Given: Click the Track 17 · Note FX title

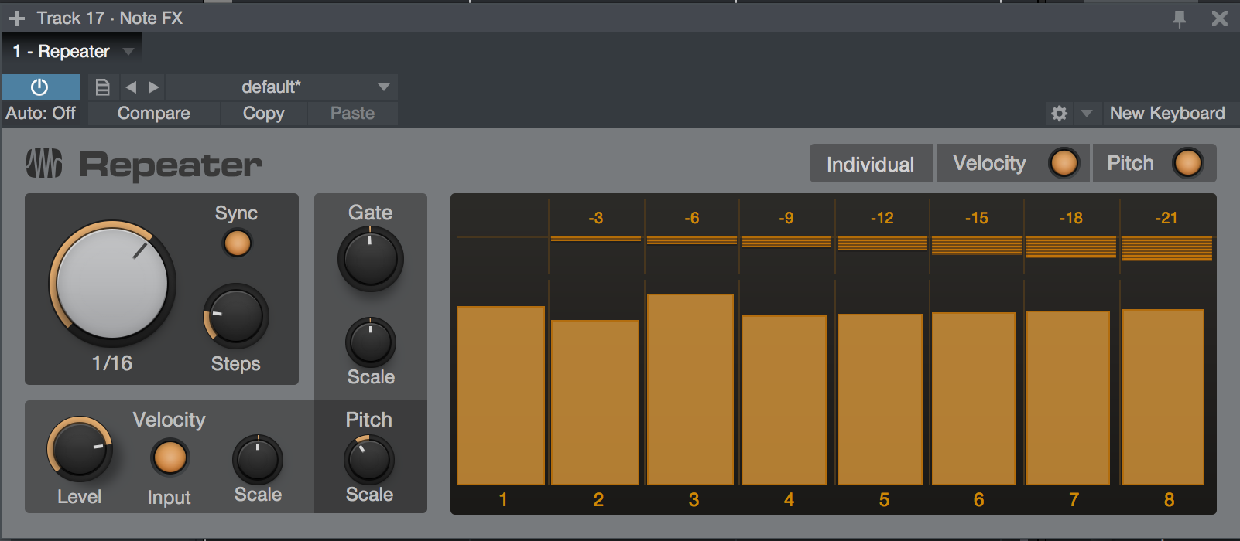Looking at the screenshot, I should pos(110,18).
